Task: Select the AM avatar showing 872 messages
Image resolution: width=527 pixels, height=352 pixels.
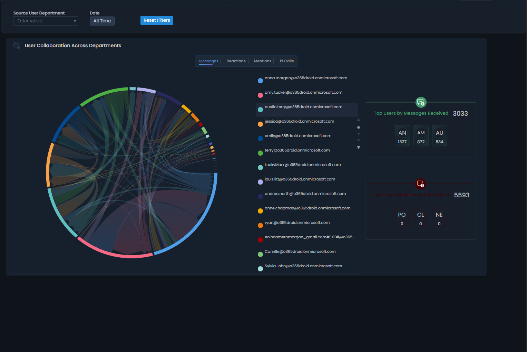Action: tap(421, 135)
